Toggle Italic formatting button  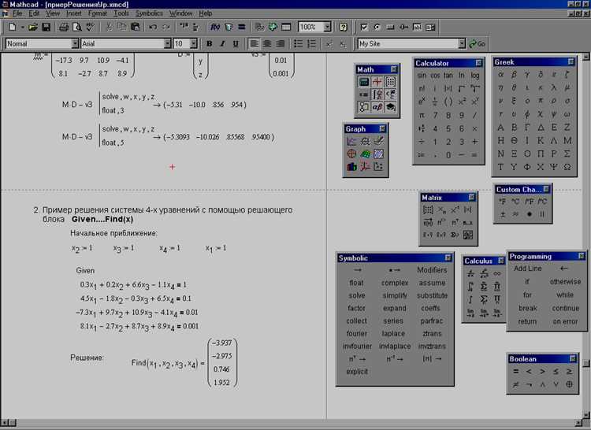coord(222,43)
